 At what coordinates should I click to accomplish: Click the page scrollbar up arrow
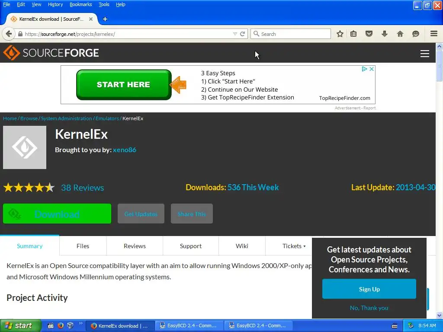(439, 46)
